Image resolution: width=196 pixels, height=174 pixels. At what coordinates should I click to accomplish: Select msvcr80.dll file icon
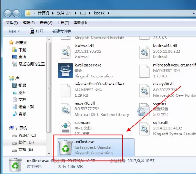point(66,110)
